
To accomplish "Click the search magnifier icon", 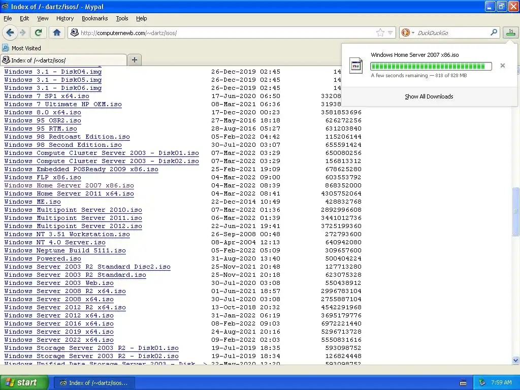I will pos(494,32).
